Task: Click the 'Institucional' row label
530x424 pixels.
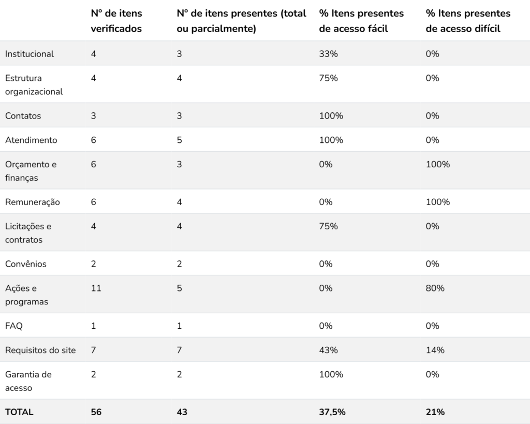Action: (x=30, y=54)
